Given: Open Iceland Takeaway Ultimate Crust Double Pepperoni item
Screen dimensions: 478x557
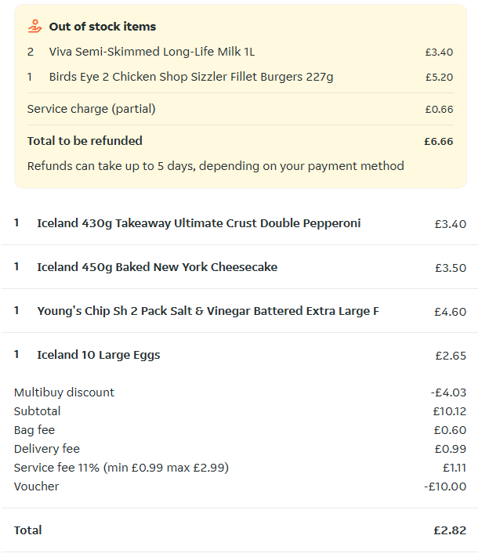Looking at the screenshot, I should 198,223.
